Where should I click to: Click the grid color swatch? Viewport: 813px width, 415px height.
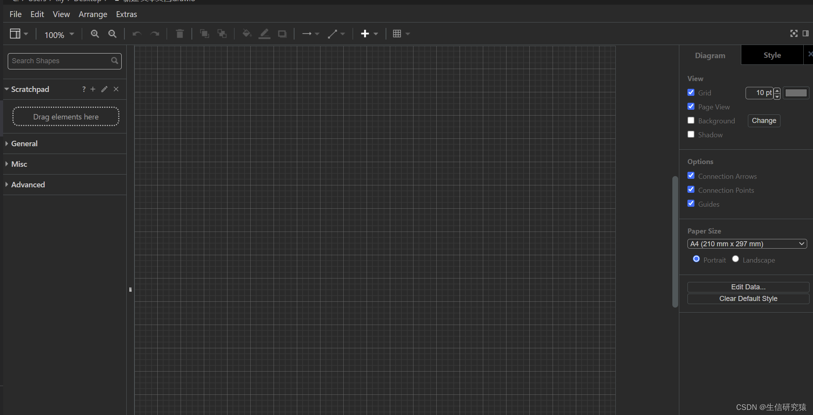click(796, 93)
